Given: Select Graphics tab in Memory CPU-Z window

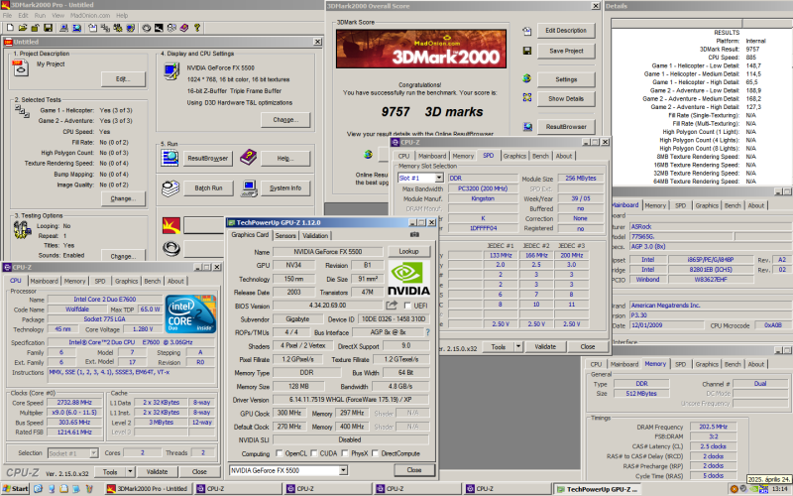Looking at the screenshot, I should [707, 364].
